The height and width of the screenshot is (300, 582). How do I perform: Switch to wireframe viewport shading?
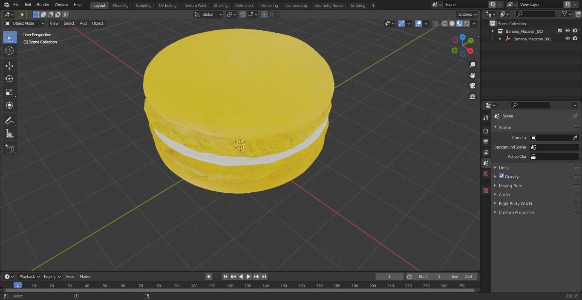[445, 23]
